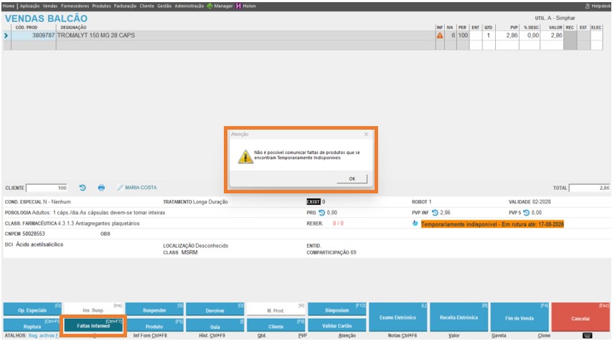Viewport: 612px width, 341px height.
Task: Open the Administração menu
Action: [189, 6]
